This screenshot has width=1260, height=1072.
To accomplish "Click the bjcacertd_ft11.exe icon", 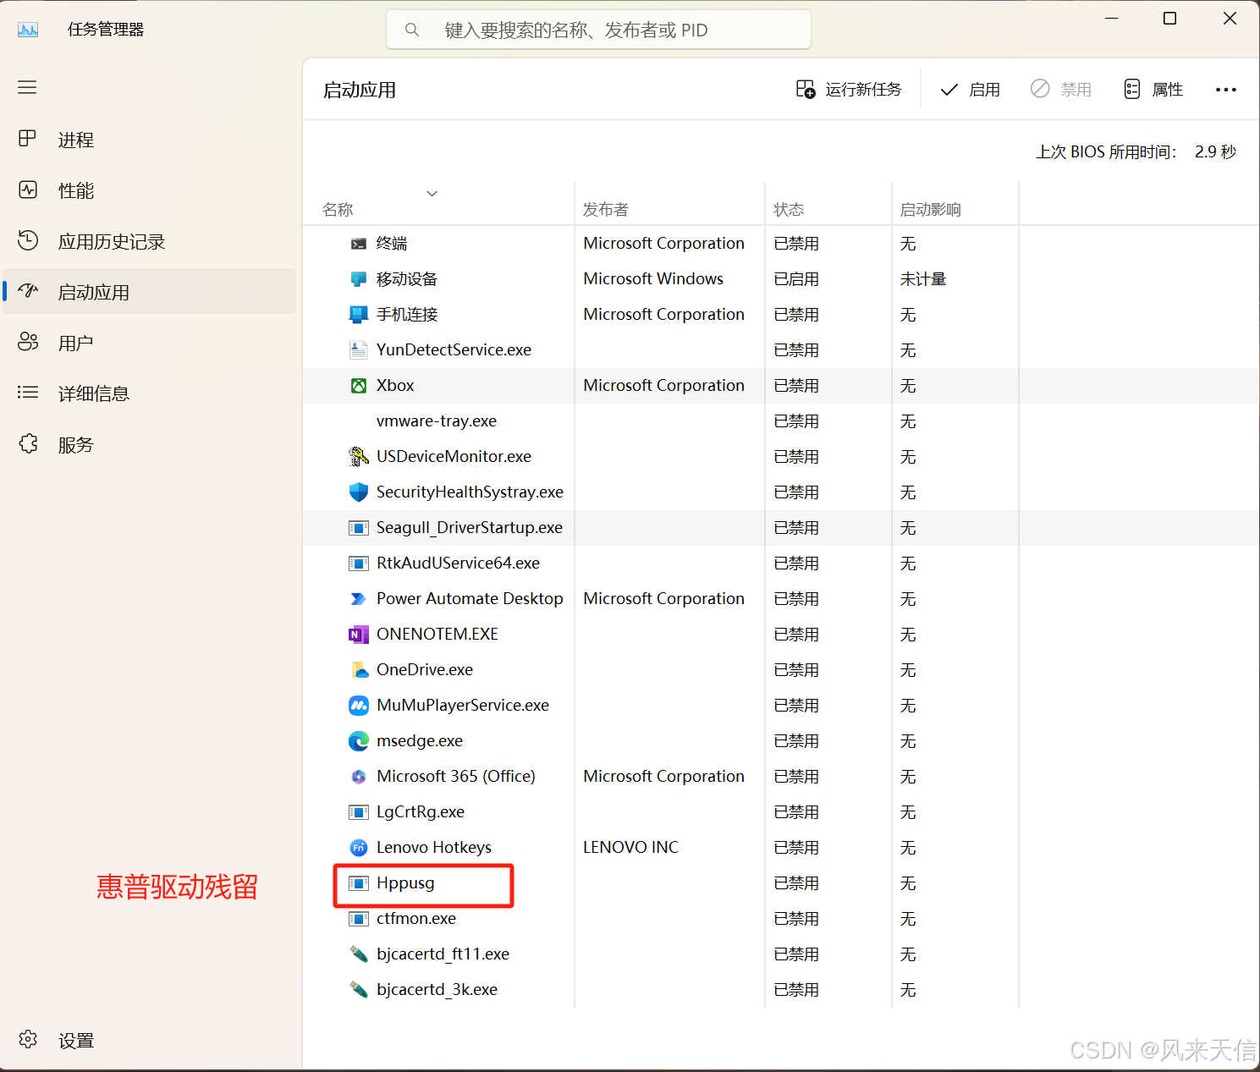I will coord(359,954).
